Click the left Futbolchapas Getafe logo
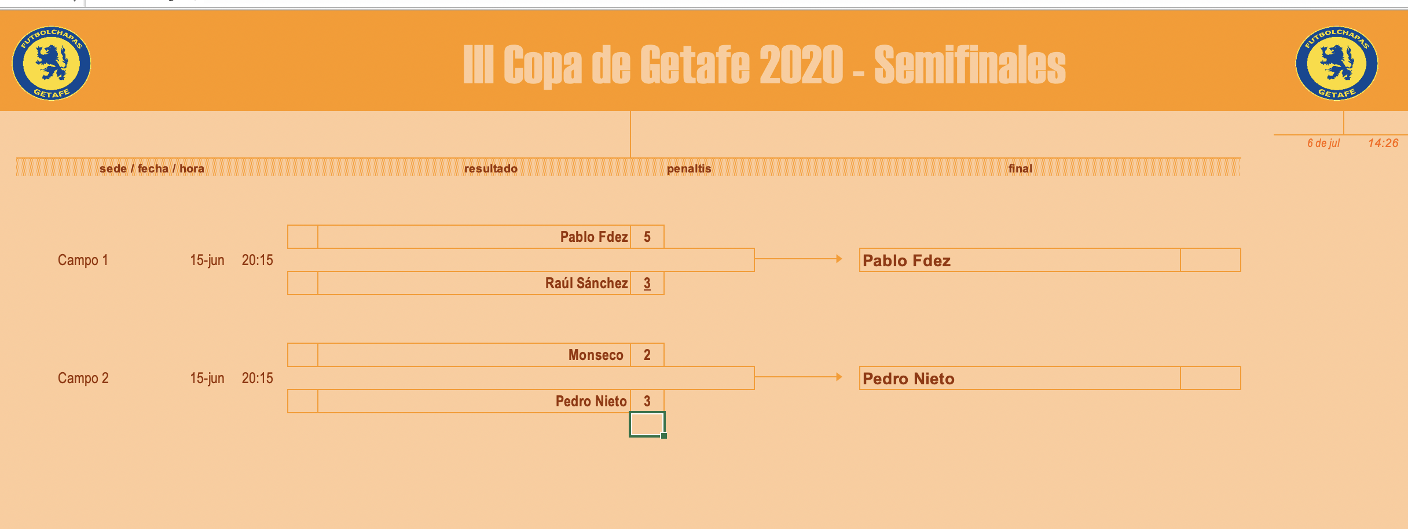1408x529 pixels. tap(52, 63)
